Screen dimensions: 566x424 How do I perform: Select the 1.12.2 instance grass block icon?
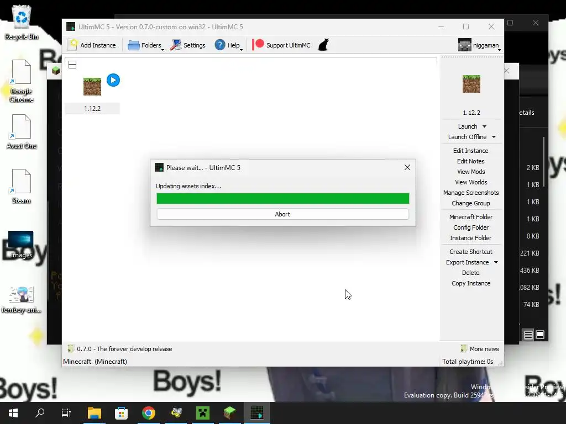point(92,87)
